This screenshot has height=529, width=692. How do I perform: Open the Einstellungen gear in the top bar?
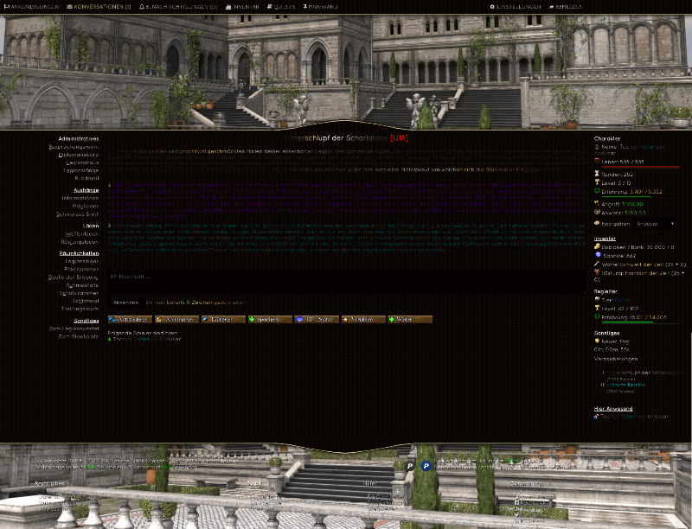pos(515,6)
